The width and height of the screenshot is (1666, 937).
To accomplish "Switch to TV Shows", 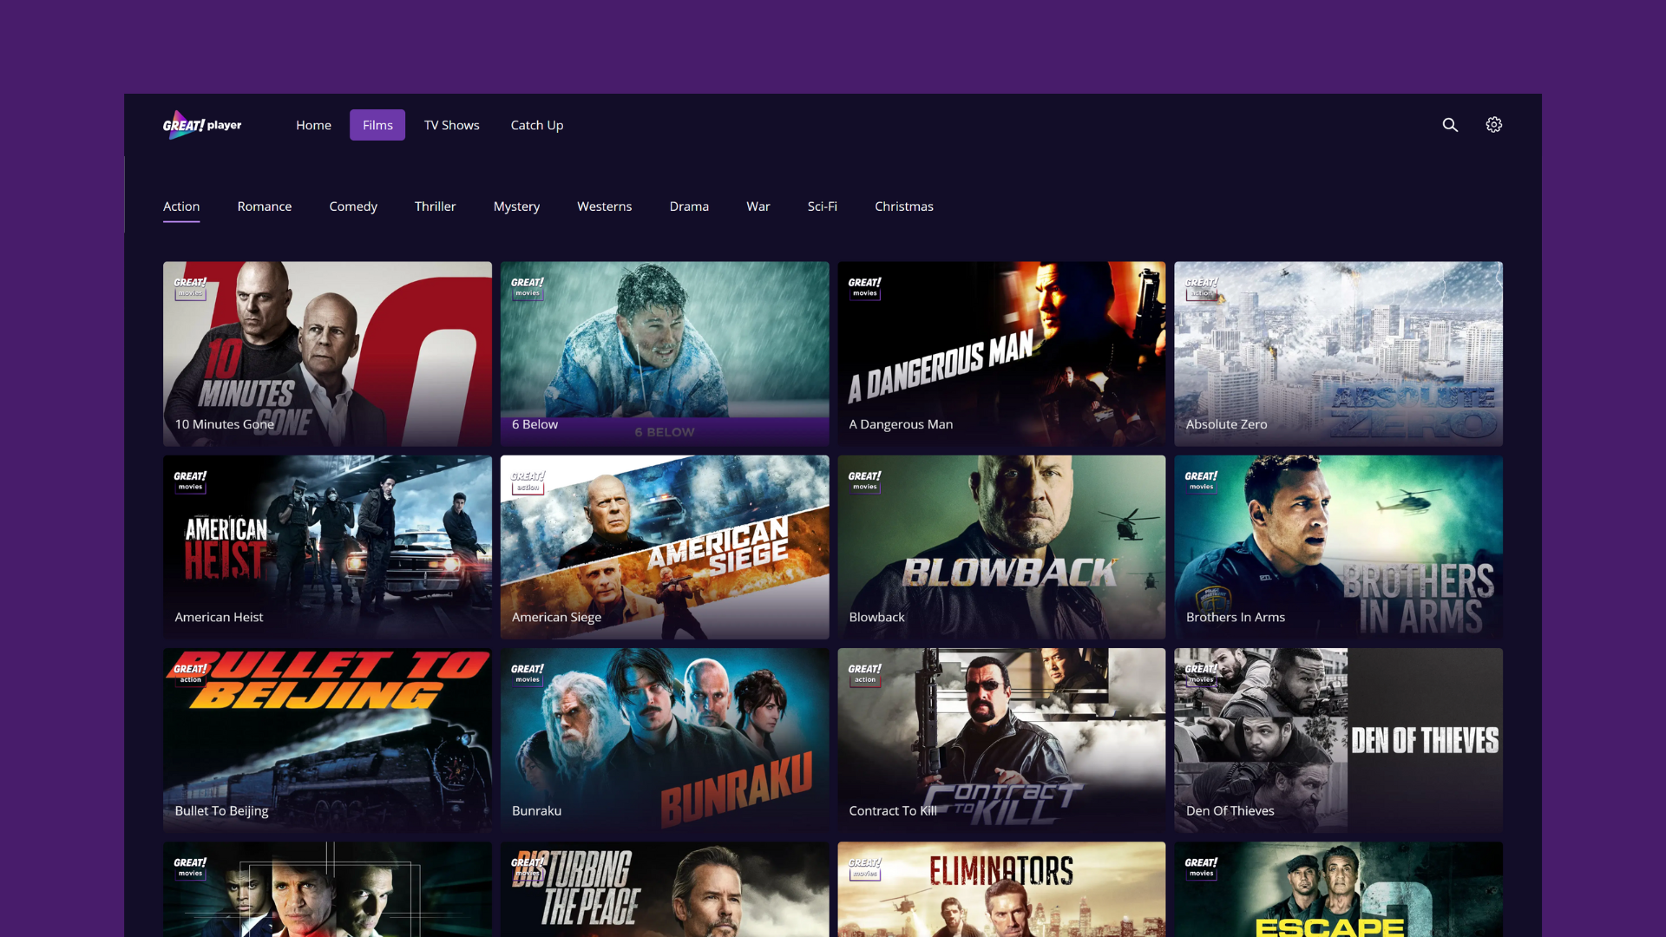I will point(452,125).
